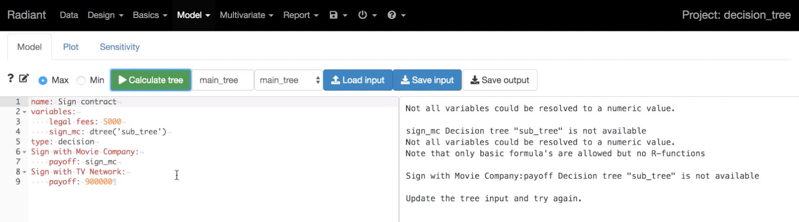
Task: Select the Max radio button
Action: (43, 81)
